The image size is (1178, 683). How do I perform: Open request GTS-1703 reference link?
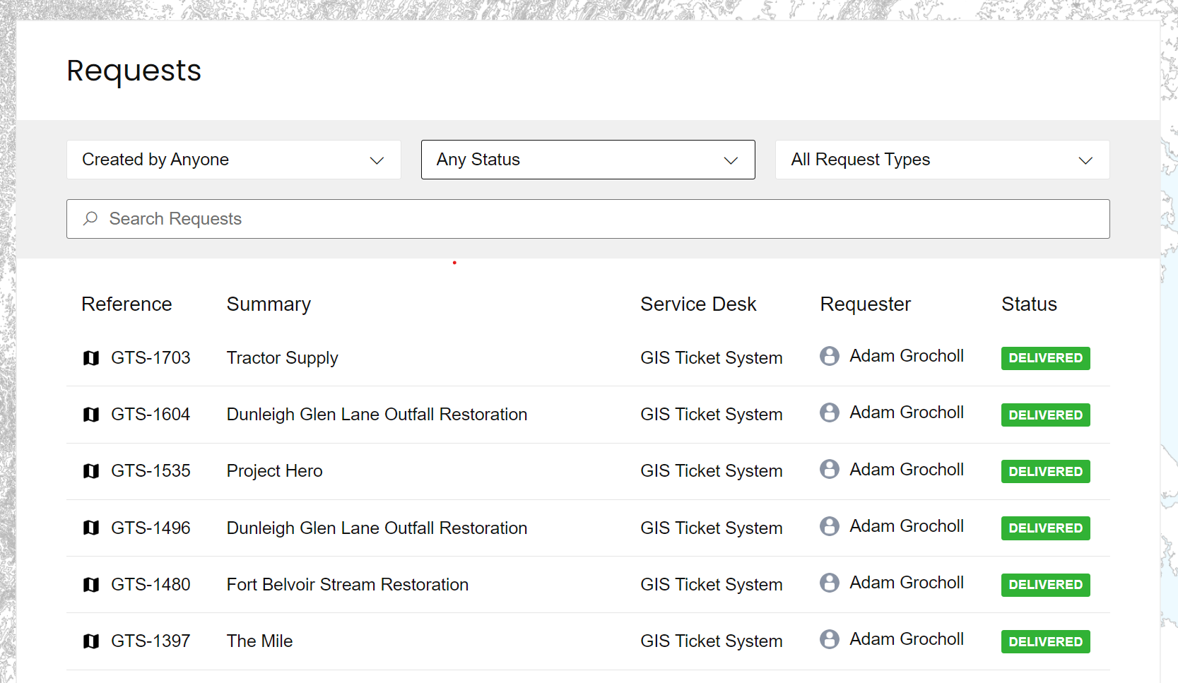coord(151,358)
